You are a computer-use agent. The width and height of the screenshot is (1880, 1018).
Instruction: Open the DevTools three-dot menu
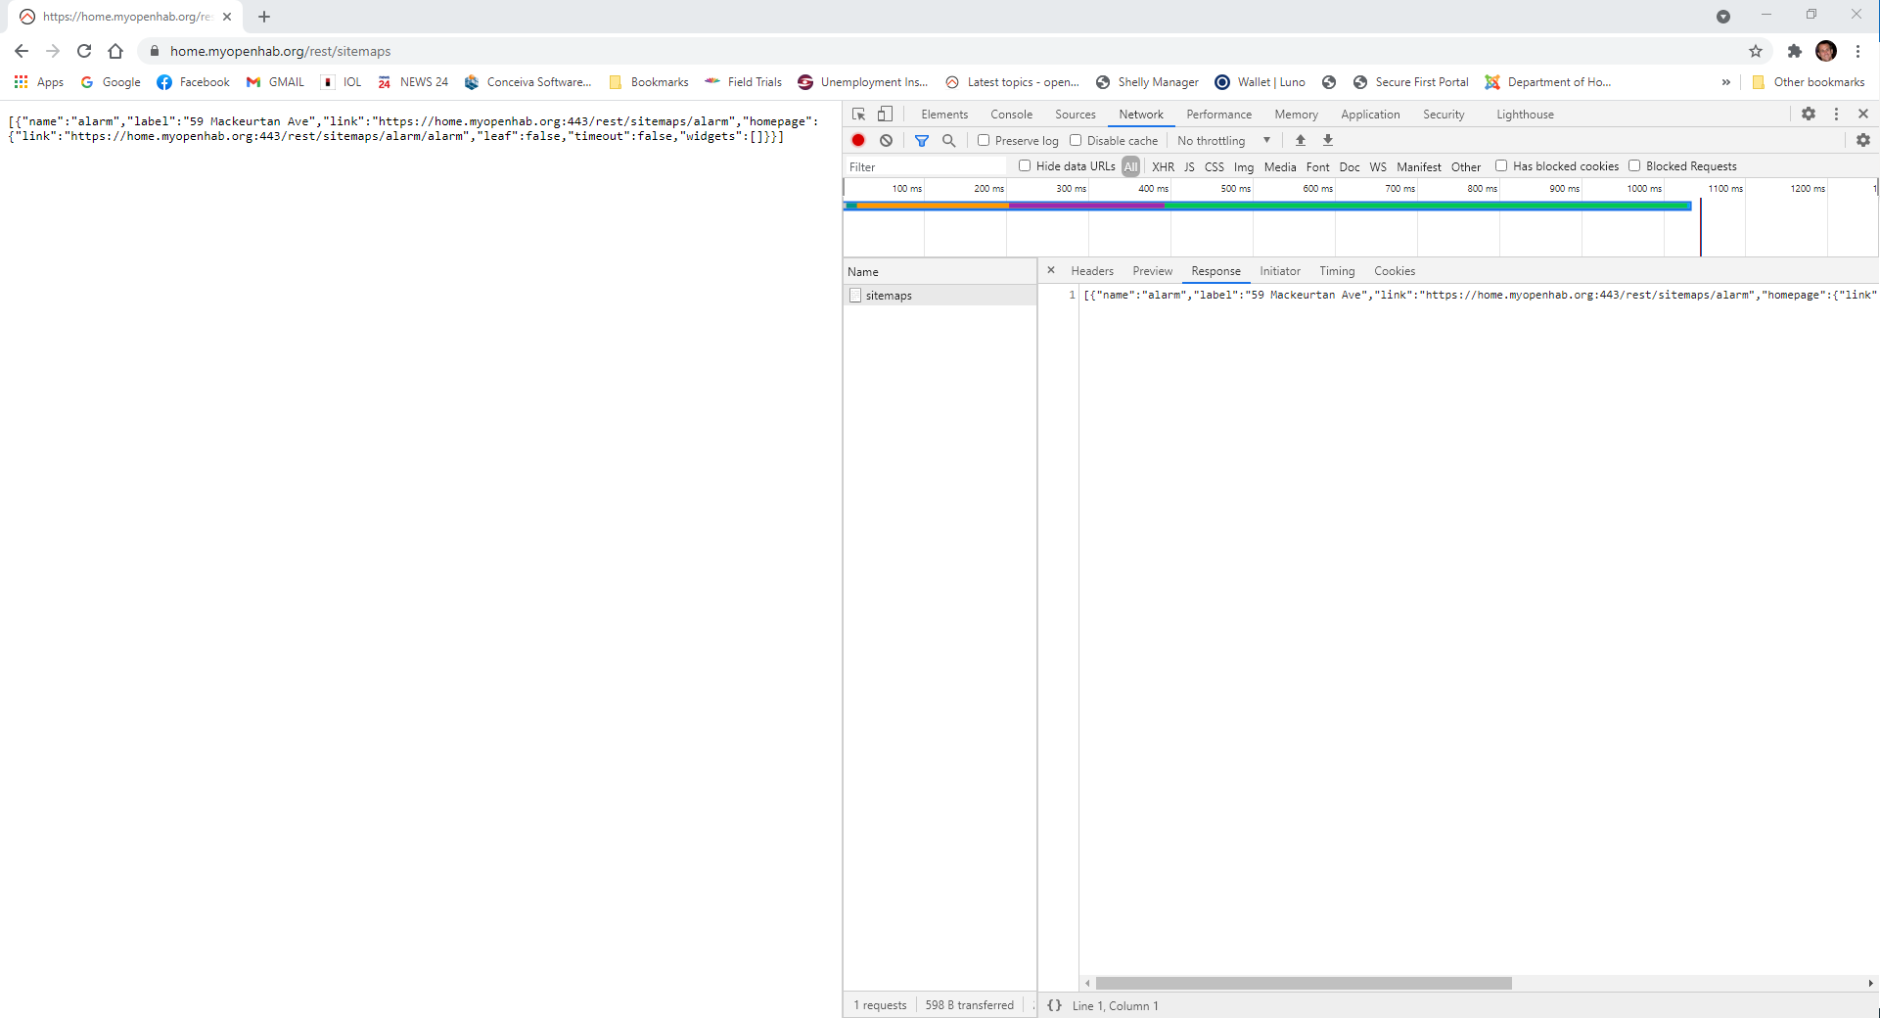[x=1836, y=114]
